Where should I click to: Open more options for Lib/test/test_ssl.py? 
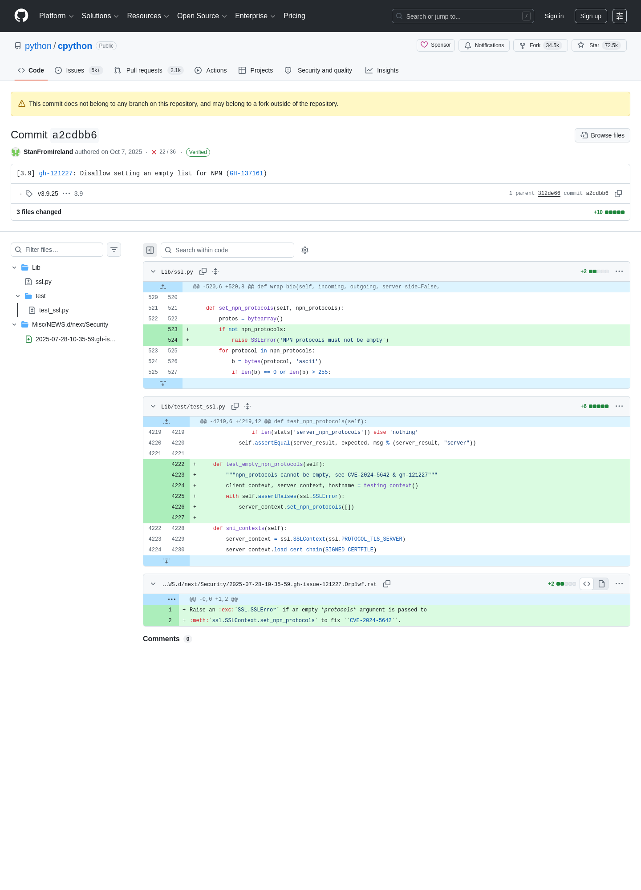click(619, 406)
